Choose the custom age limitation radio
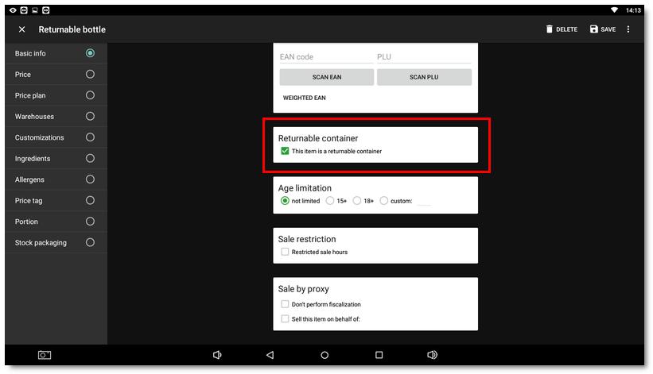 [x=384, y=201]
